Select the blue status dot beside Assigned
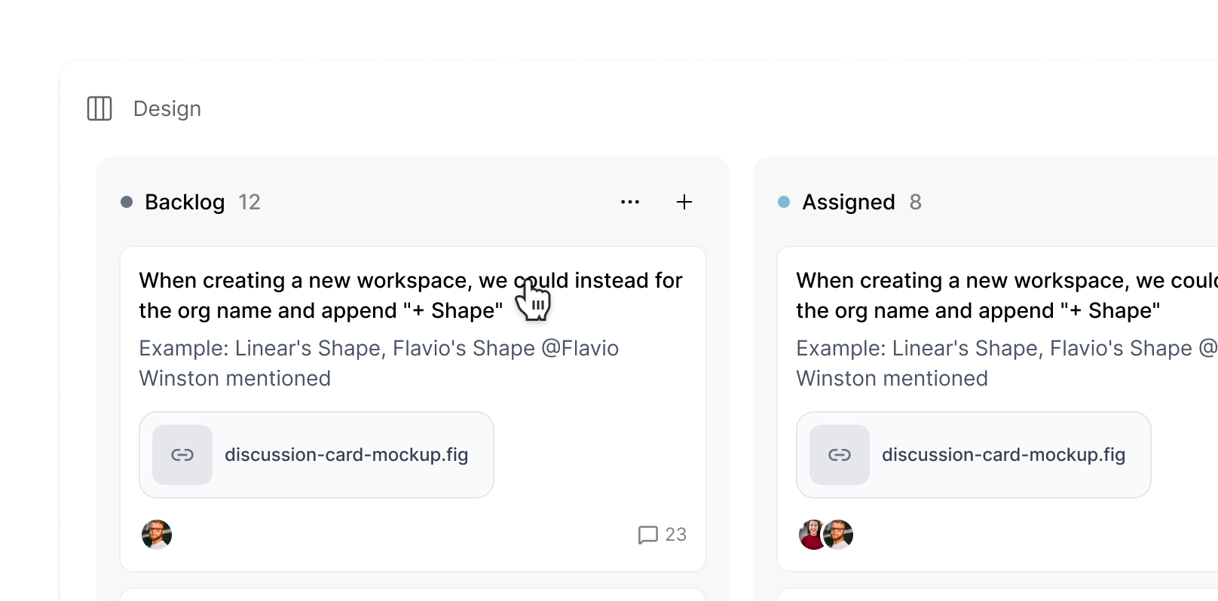The height and width of the screenshot is (601, 1218). 784,202
